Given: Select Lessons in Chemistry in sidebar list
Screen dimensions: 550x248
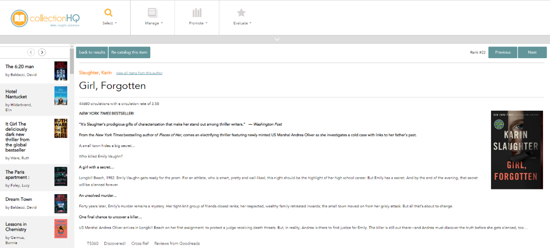Looking at the screenshot, I should (16, 227).
